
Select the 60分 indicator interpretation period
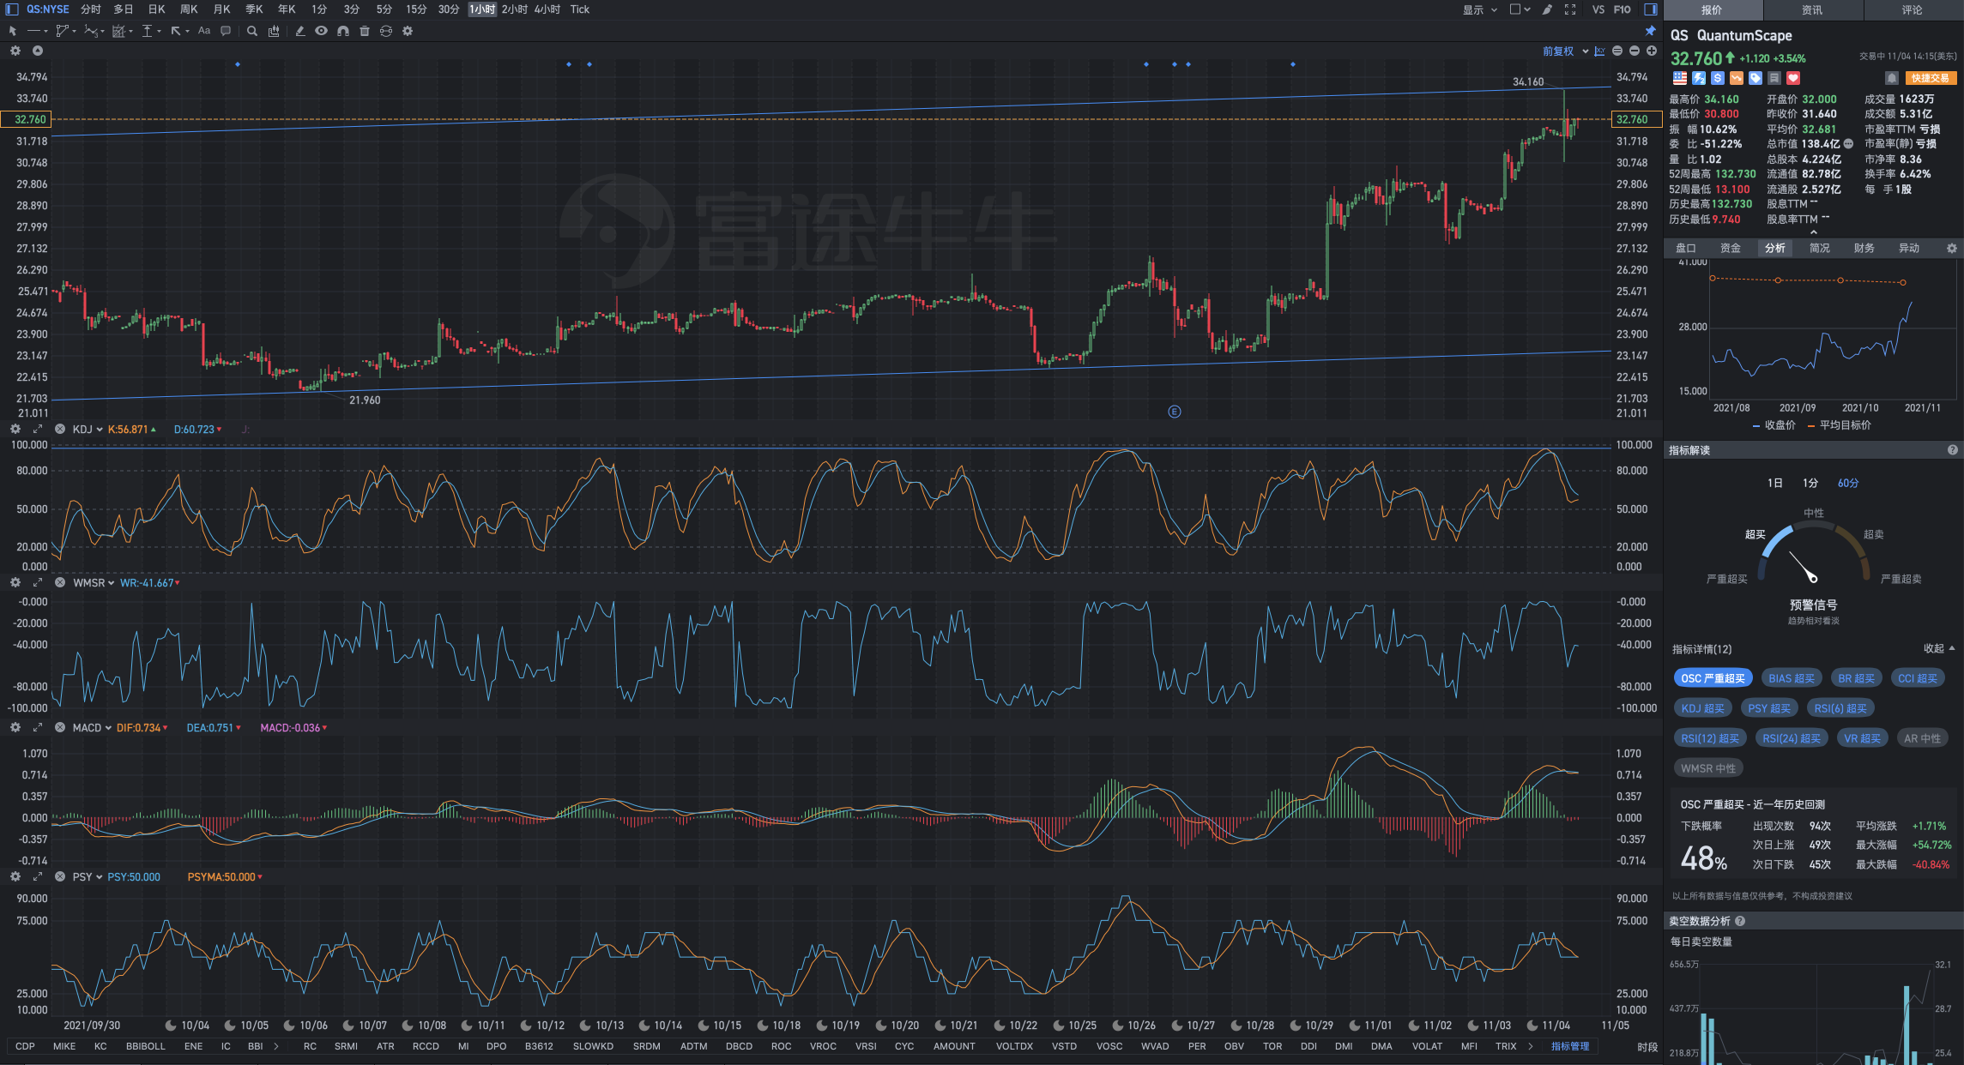point(1848,483)
